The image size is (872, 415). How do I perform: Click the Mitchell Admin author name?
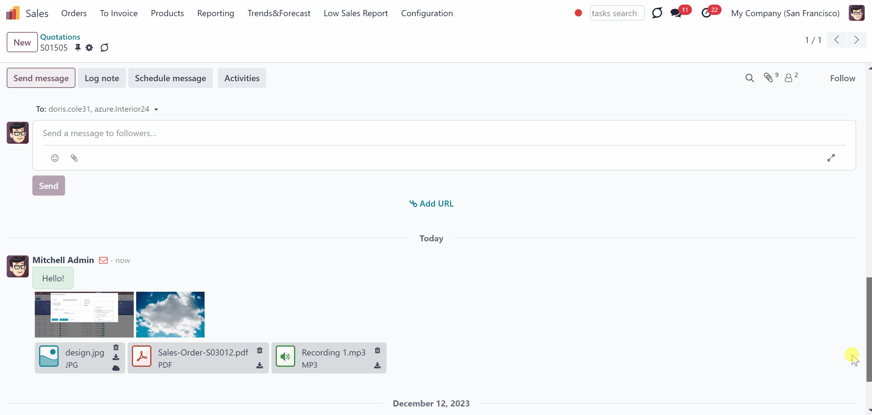[63, 260]
